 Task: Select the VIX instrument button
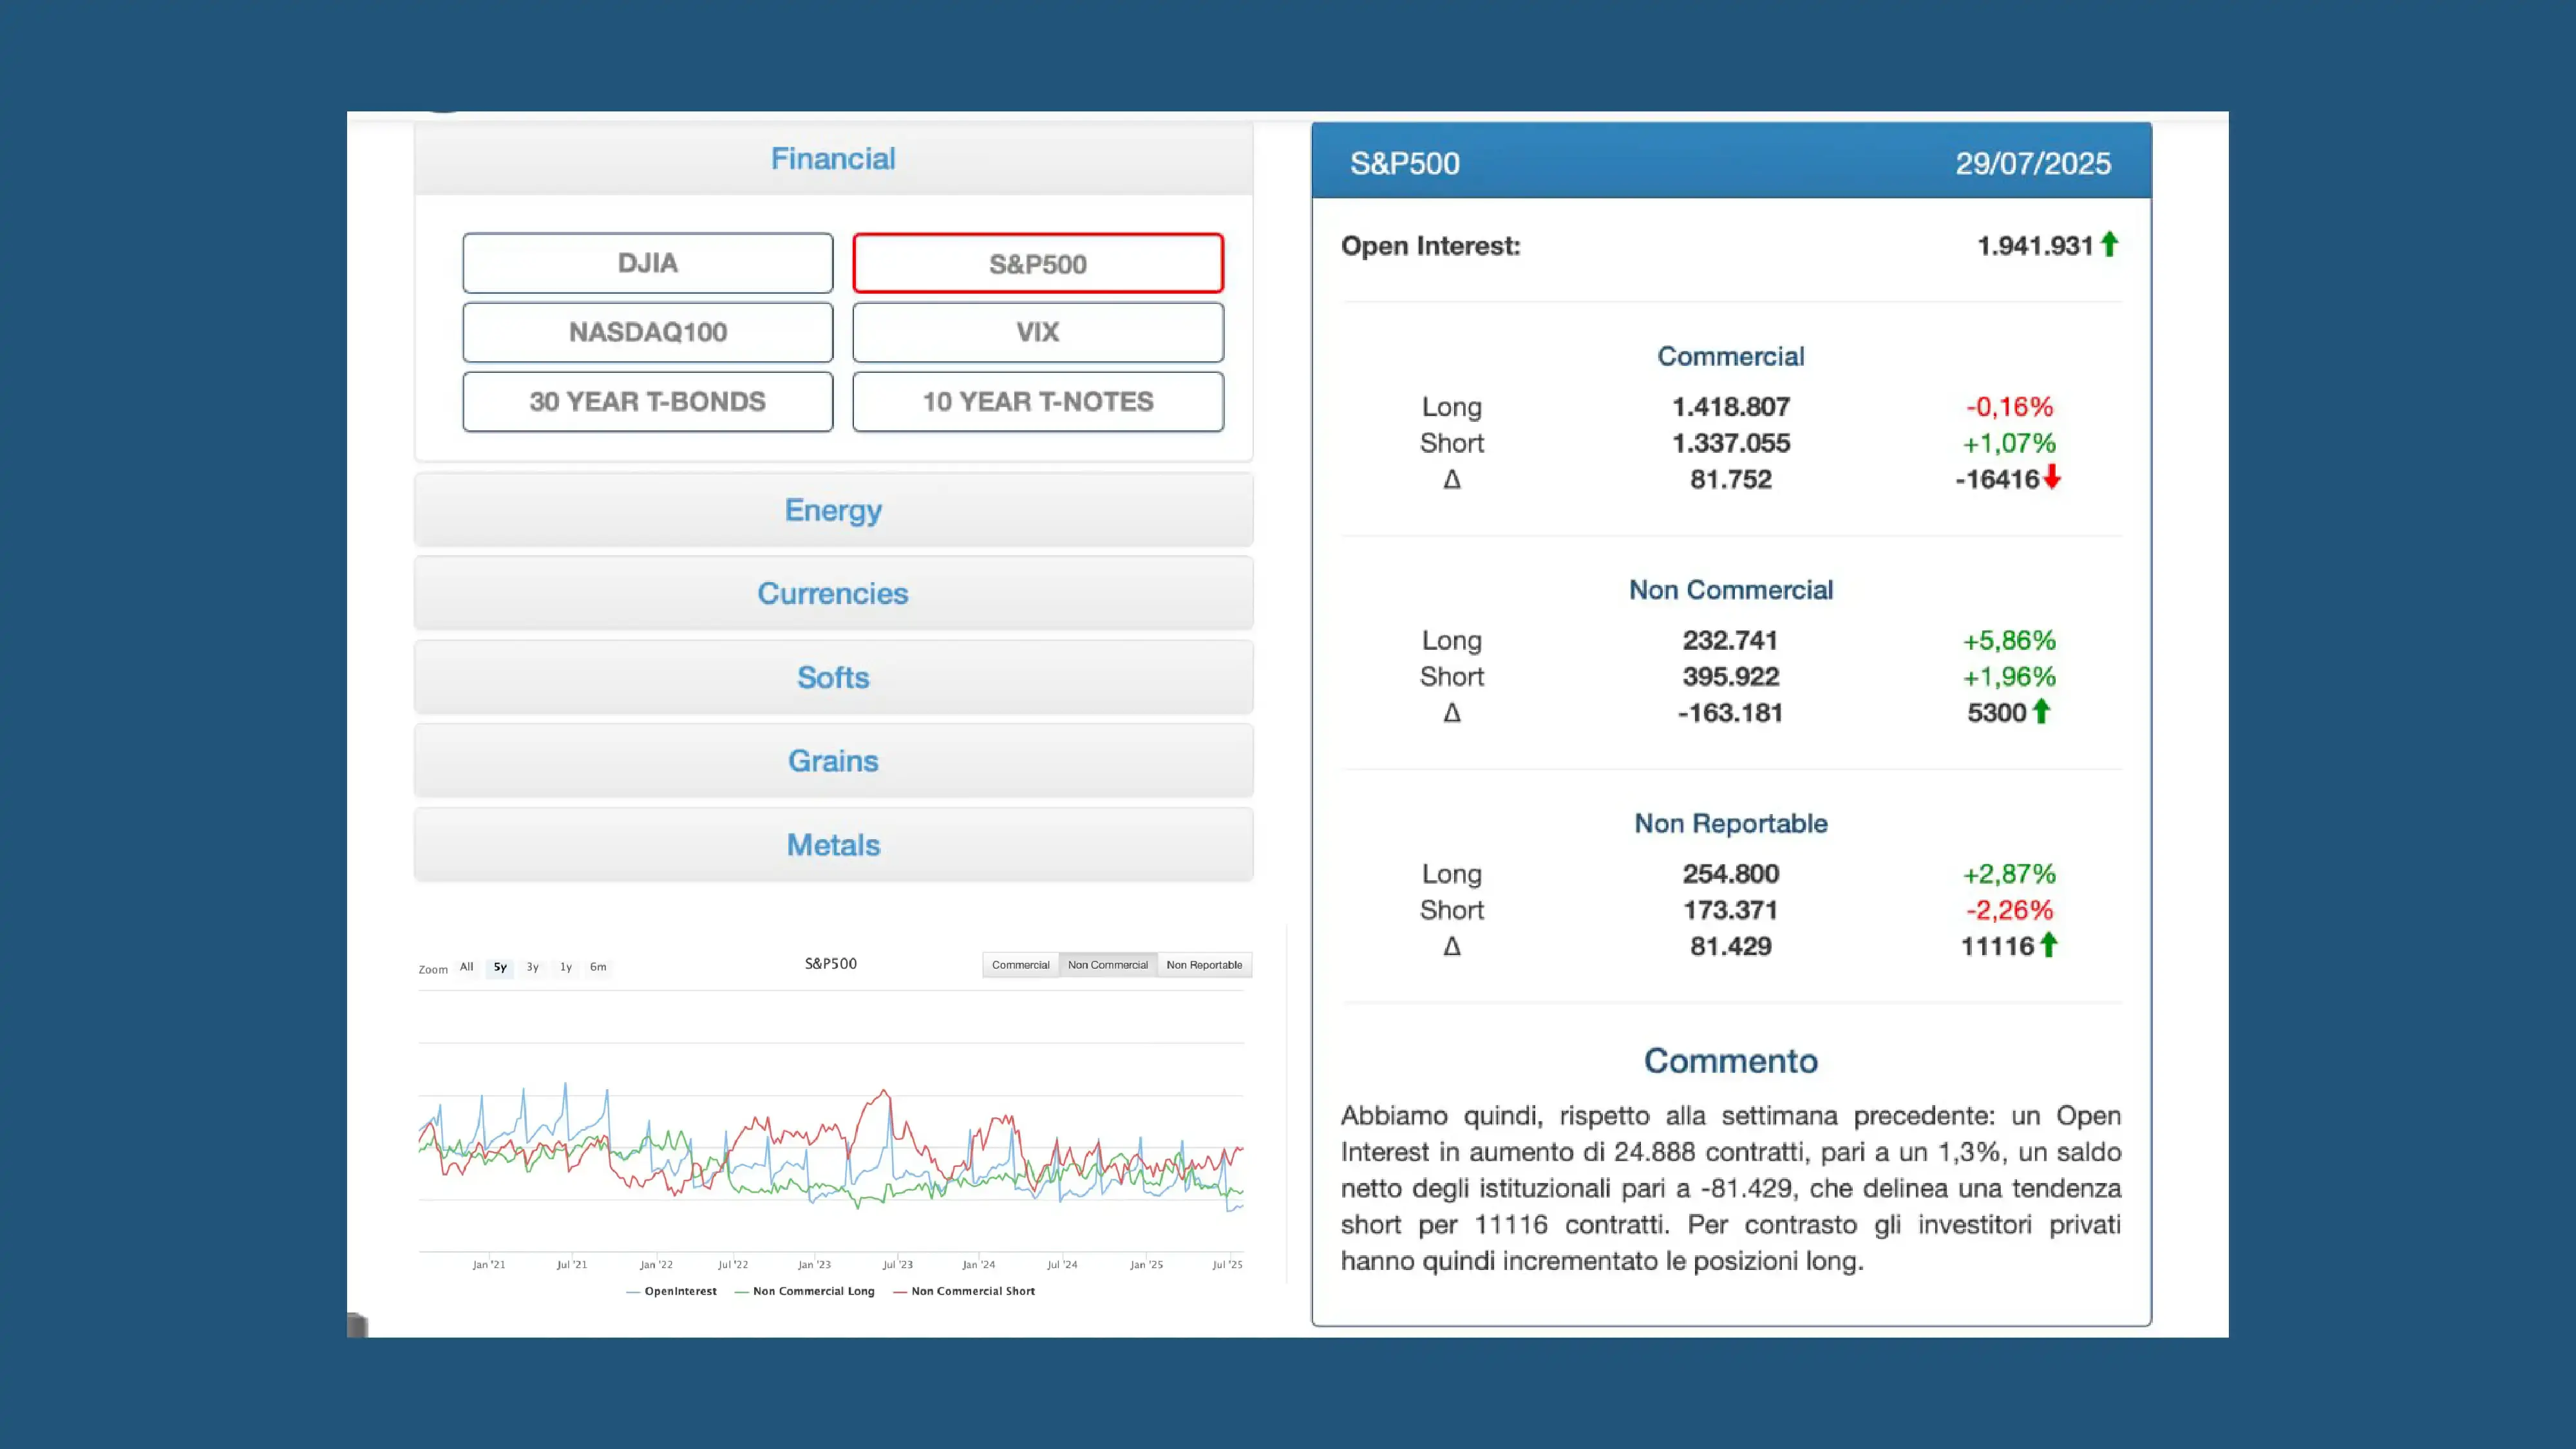tap(1037, 332)
